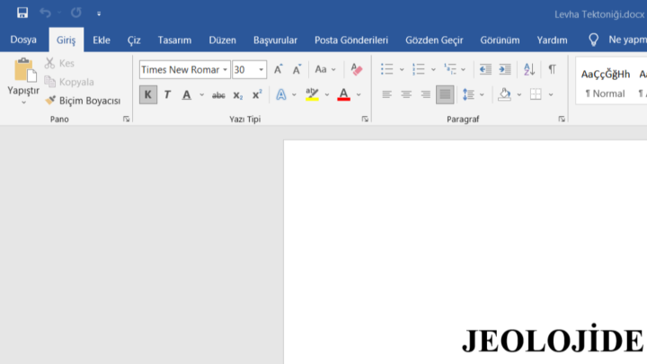647x364 pixels.
Task: Open Posta Gönderileri tab
Action: point(351,40)
